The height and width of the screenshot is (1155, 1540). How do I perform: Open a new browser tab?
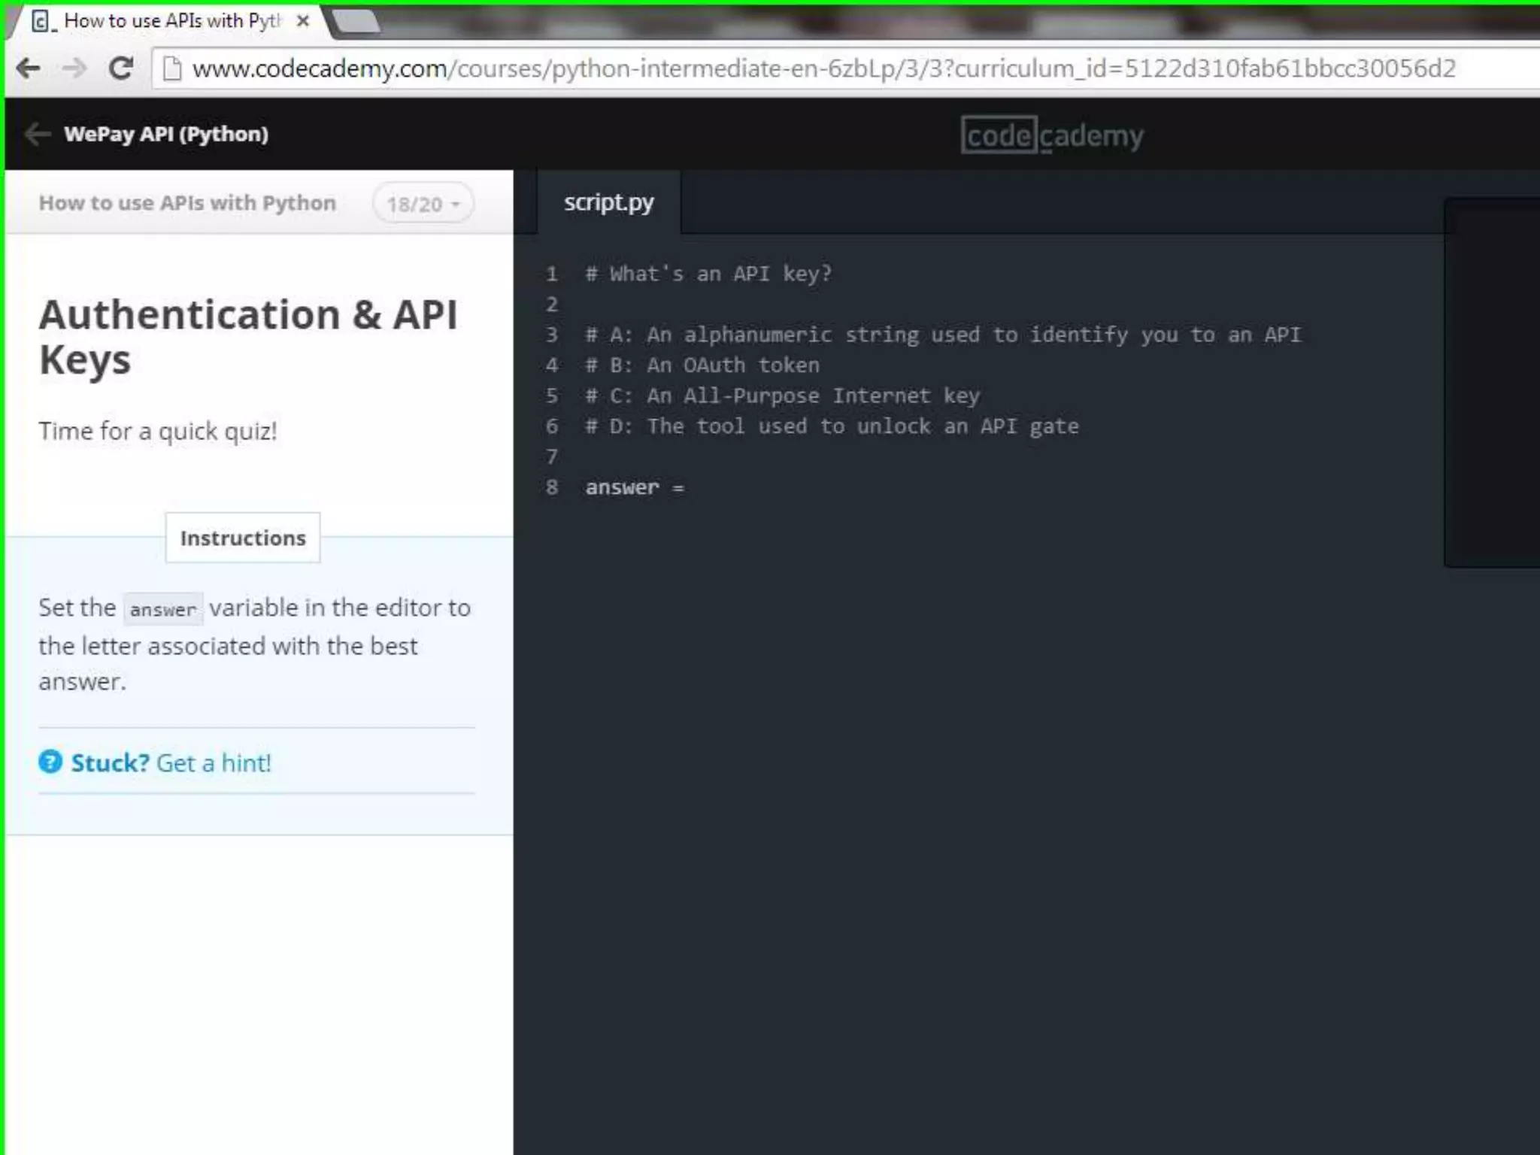pyautogui.click(x=356, y=22)
